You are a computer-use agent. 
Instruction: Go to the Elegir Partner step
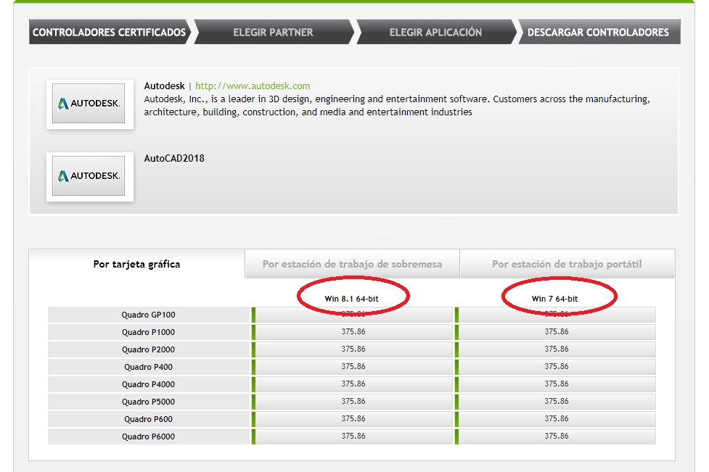point(273,32)
